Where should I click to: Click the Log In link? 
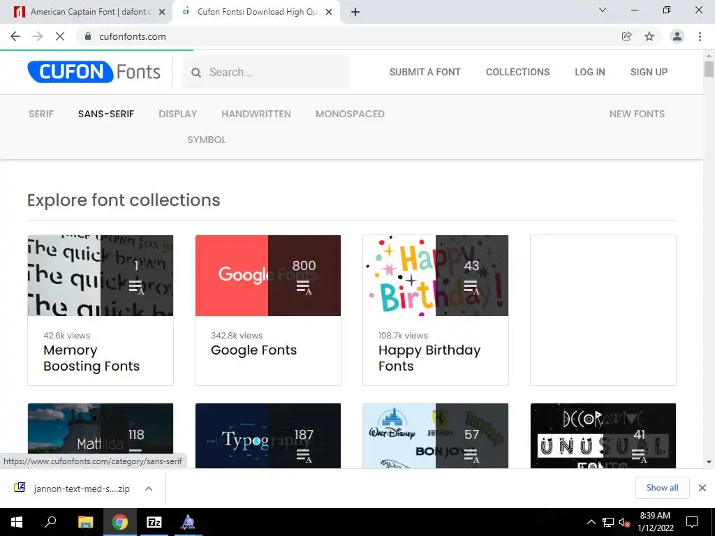pyautogui.click(x=590, y=72)
